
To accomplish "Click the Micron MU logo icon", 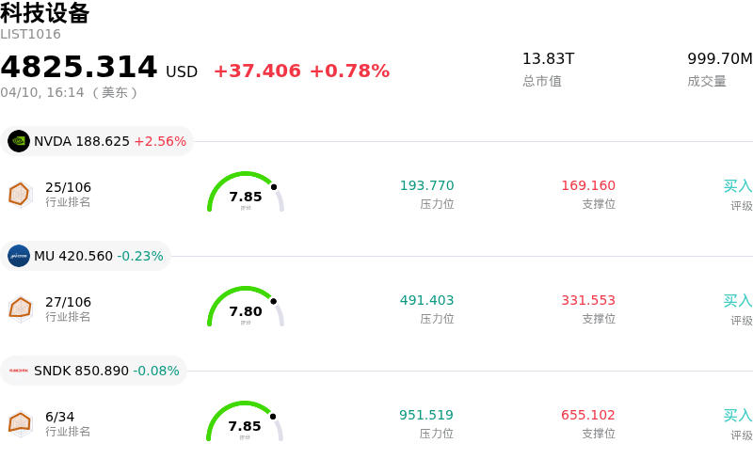I will (x=19, y=256).
